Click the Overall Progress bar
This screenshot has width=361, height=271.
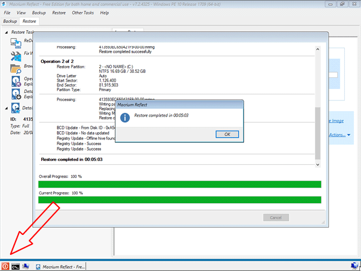click(x=179, y=184)
